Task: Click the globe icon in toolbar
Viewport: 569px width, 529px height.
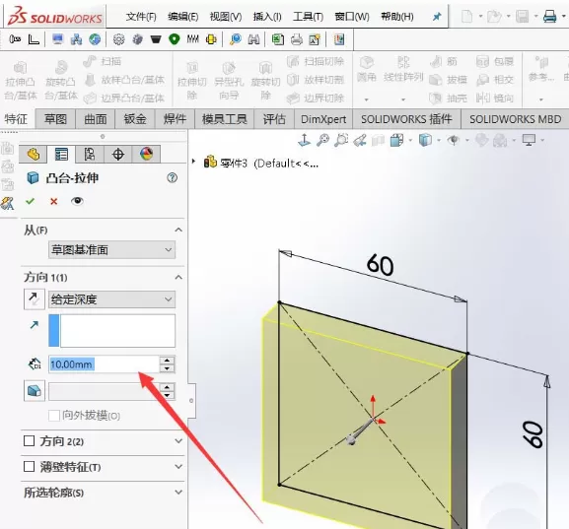Action: pos(95,39)
